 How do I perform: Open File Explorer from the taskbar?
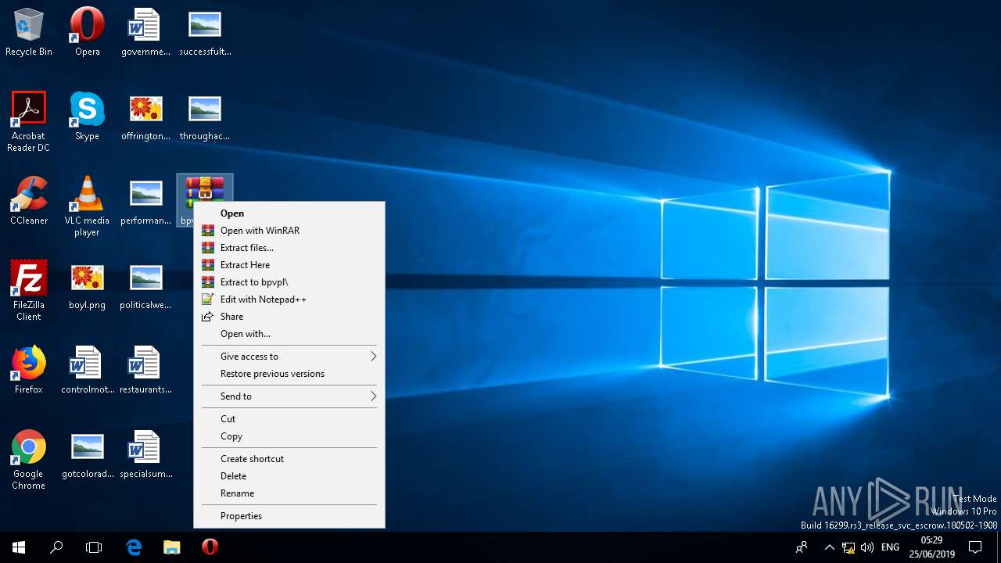click(x=171, y=547)
